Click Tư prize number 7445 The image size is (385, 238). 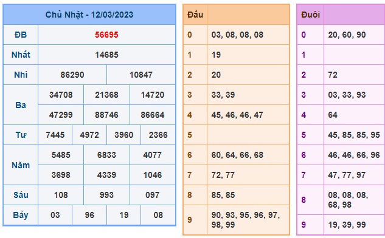coord(55,135)
